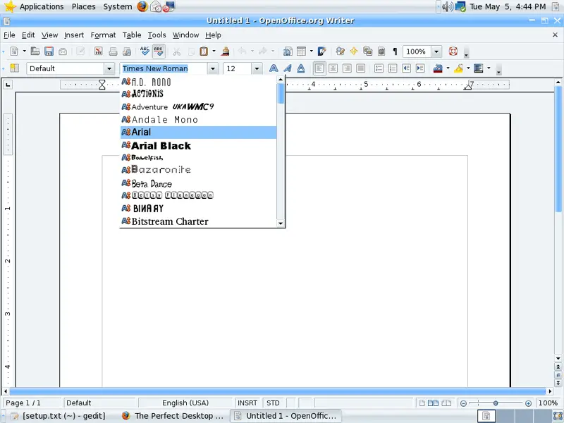Open the Applications panel menu
The image size is (564, 423).
point(42,6)
